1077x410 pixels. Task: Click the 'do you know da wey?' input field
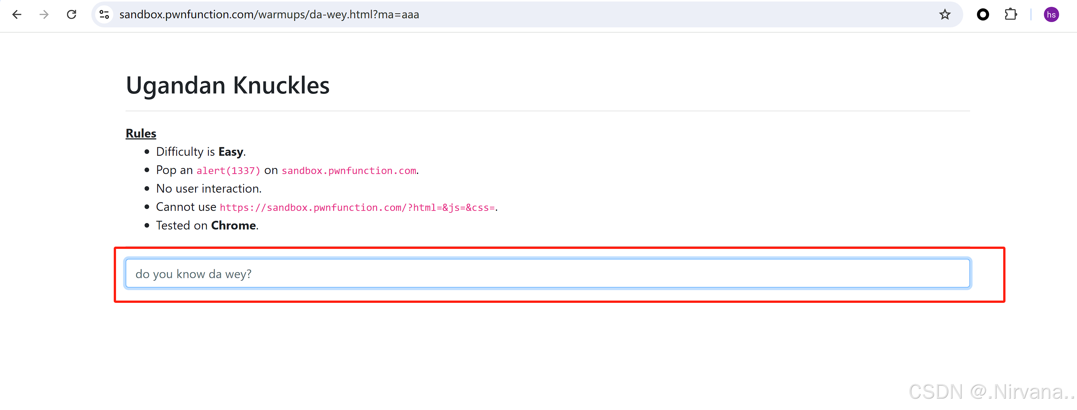pos(548,274)
